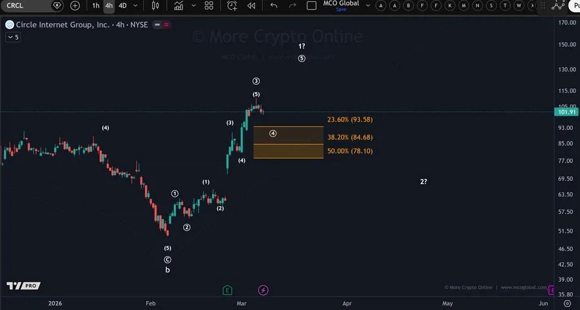
Task: Click the Publish button
Action: (574, 6)
